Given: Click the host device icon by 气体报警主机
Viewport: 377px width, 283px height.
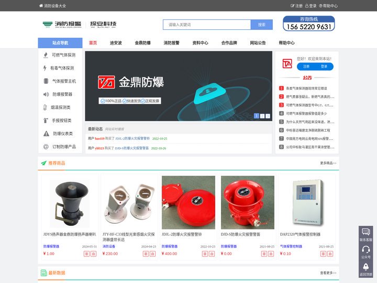Looking at the screenshot, I should click(46, 81).
